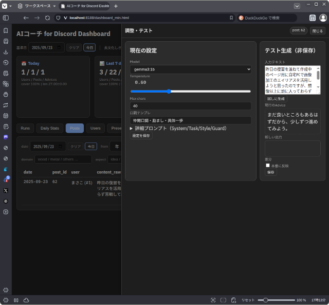Image resolution: width=329 pixels, height=305 pixels.
Task: Open the ワークスペース workspace dropdown
Action: point(34,6)
